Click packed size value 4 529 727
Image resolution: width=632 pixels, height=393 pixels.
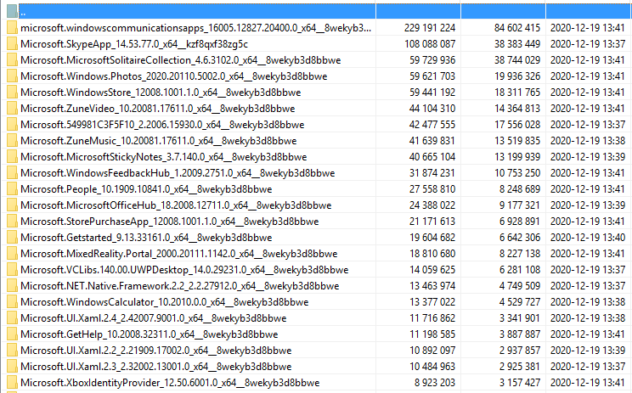point(520,301)
